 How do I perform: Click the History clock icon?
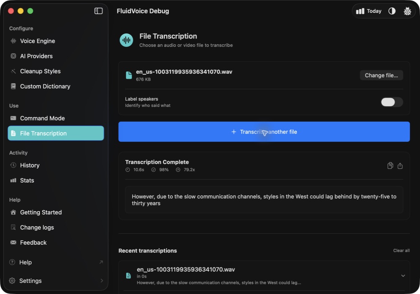pyautogui.click(x=13, y=165)
